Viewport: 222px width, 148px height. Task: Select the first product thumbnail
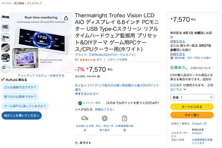(6, 18)
